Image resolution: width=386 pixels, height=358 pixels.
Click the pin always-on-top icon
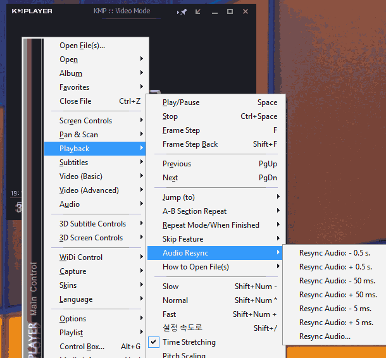click(x=182, y=11)
